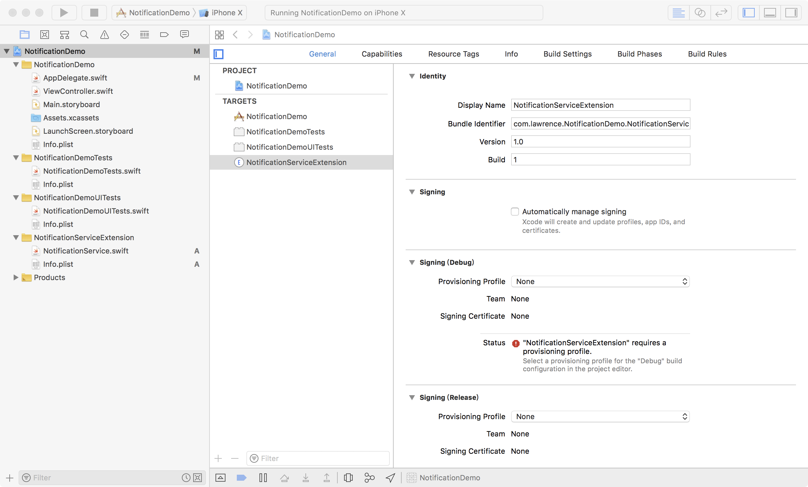The width and height of the screenshot is (808, 487).
Task: Switch to the Resource Tags tab
Action: (454, 54)
